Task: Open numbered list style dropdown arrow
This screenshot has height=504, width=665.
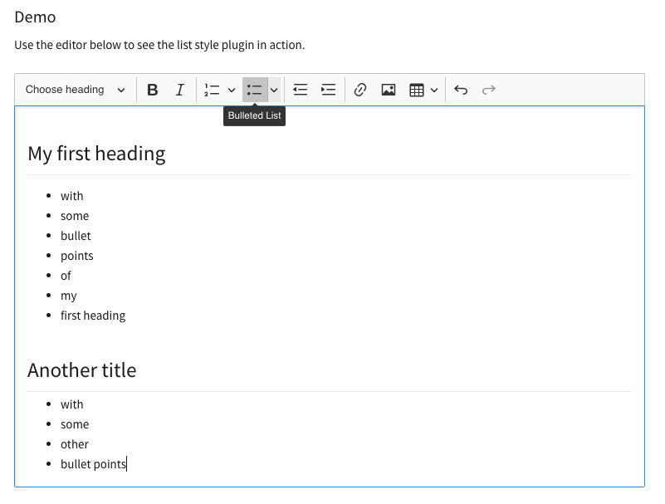Action: click(232, 90)
